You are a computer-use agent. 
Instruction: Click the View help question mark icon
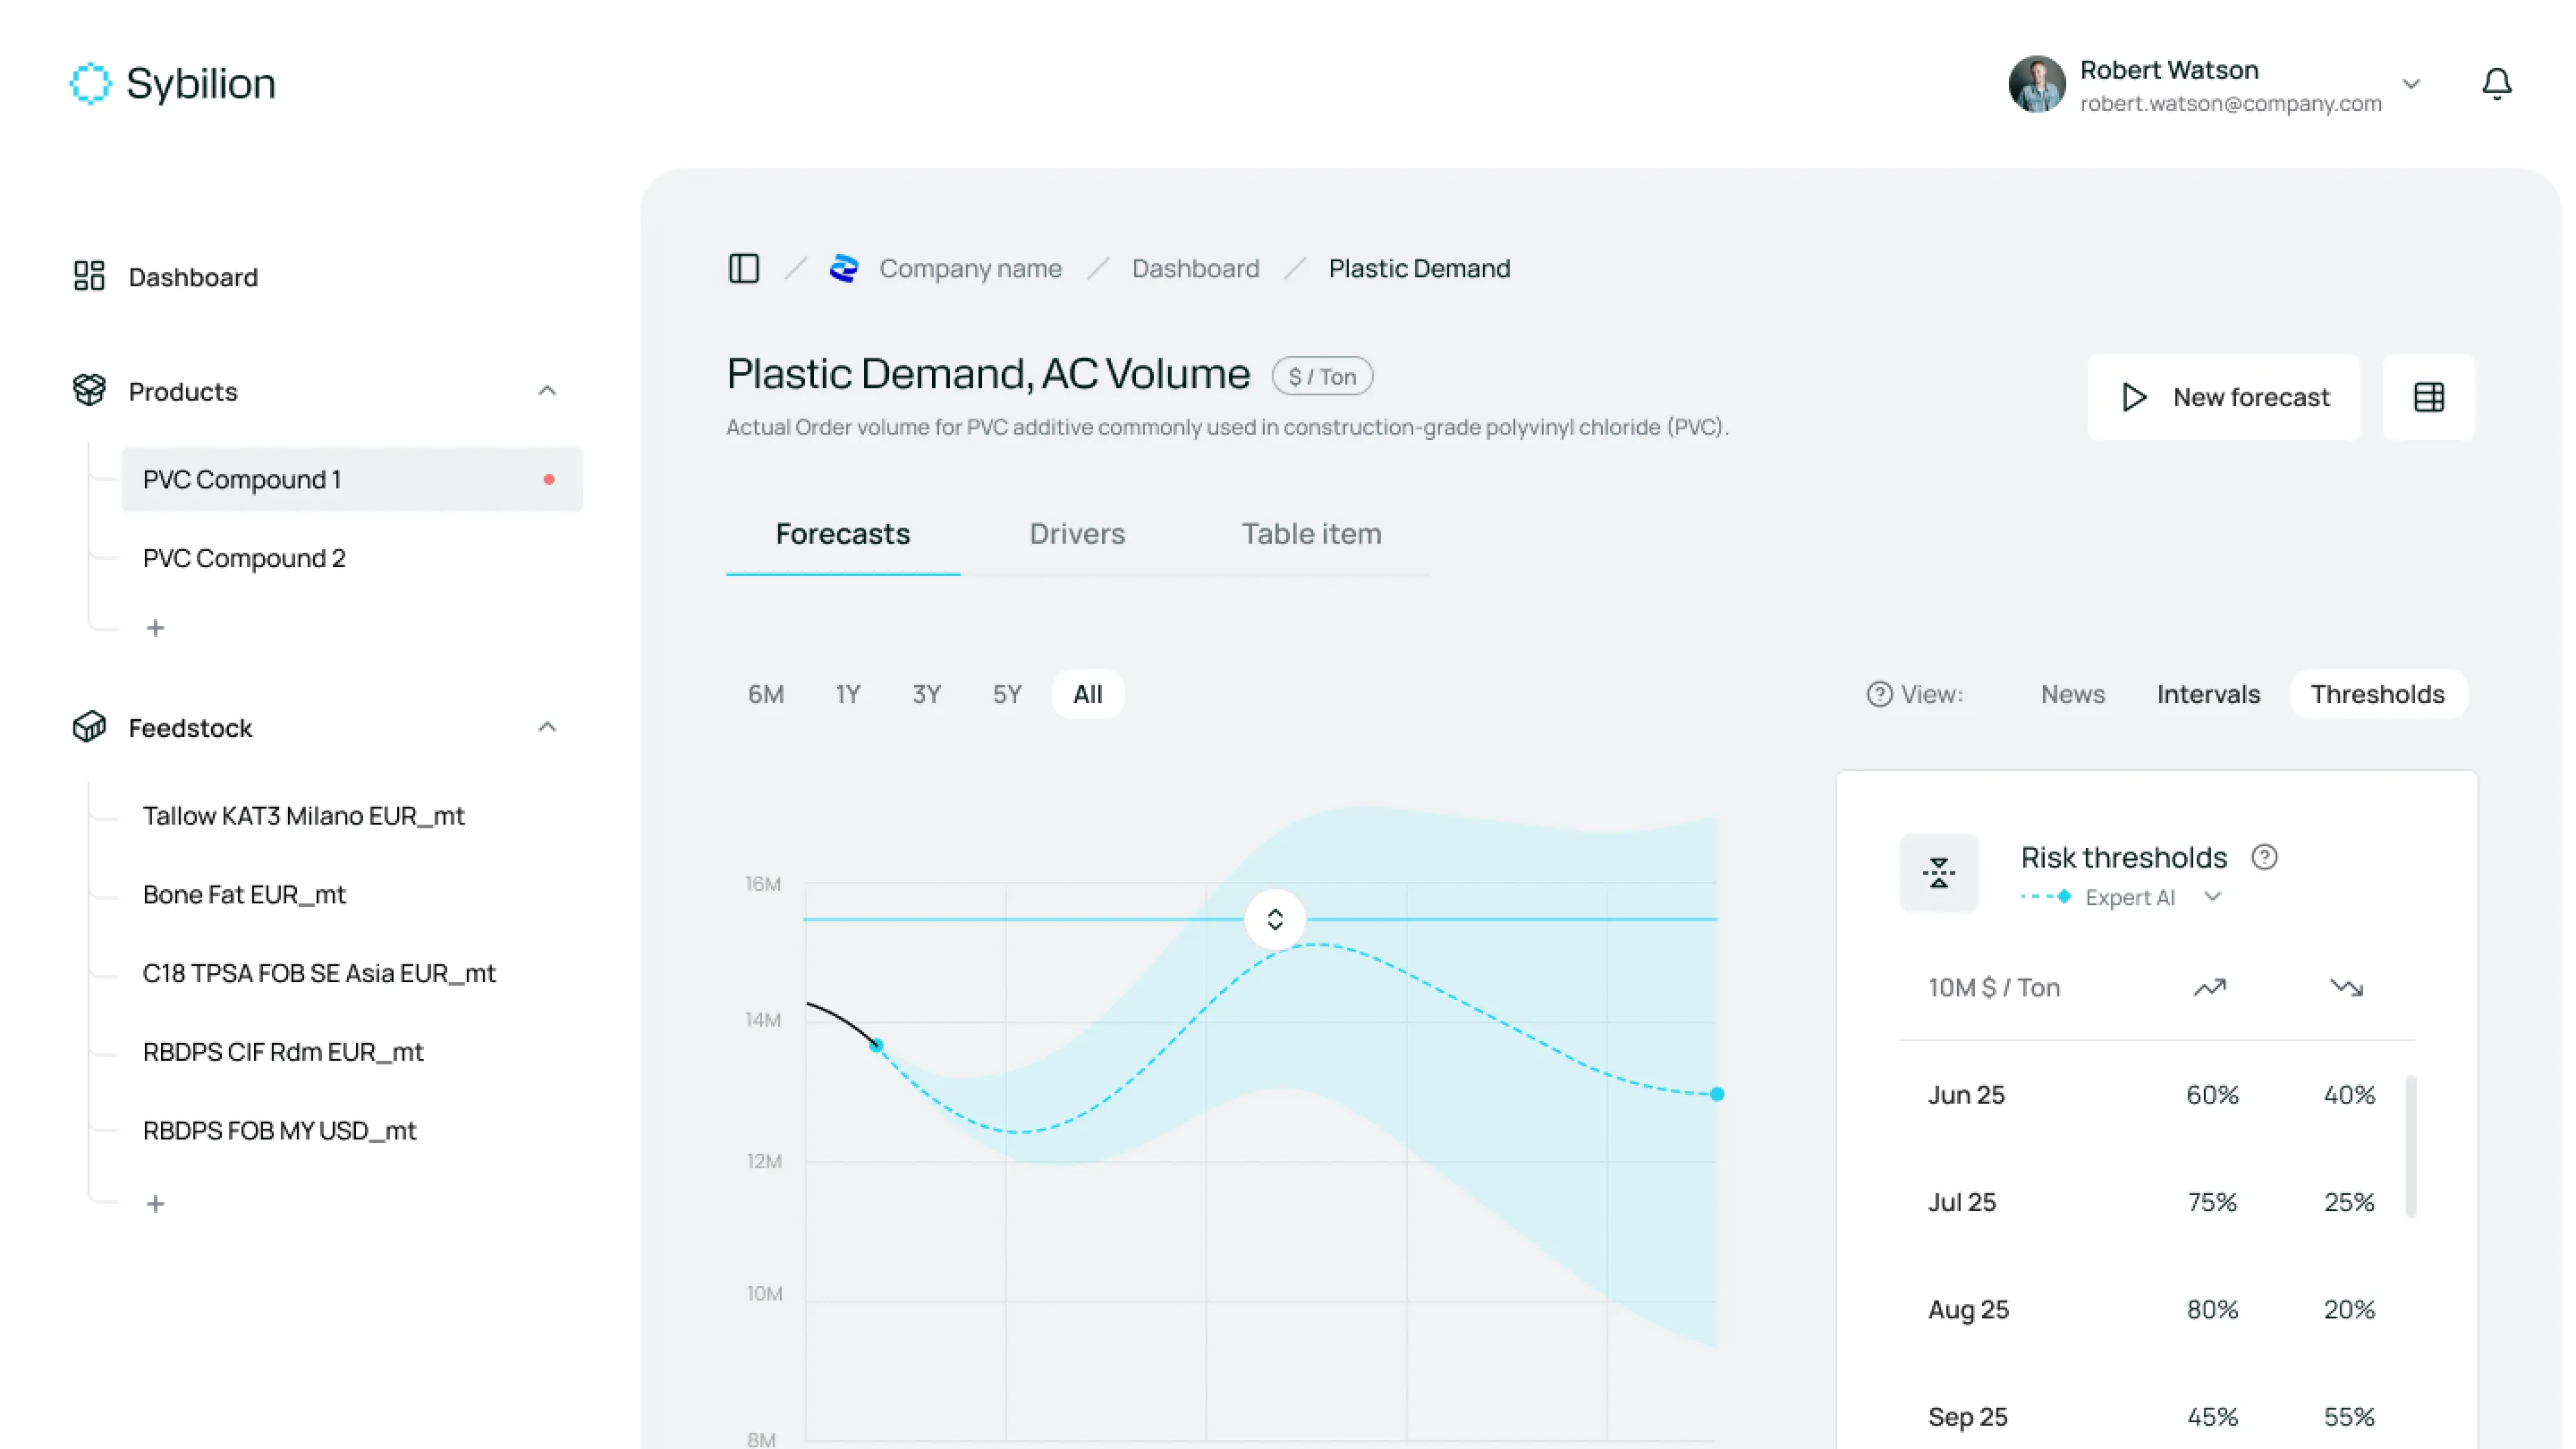click(x=1879, y=694)
